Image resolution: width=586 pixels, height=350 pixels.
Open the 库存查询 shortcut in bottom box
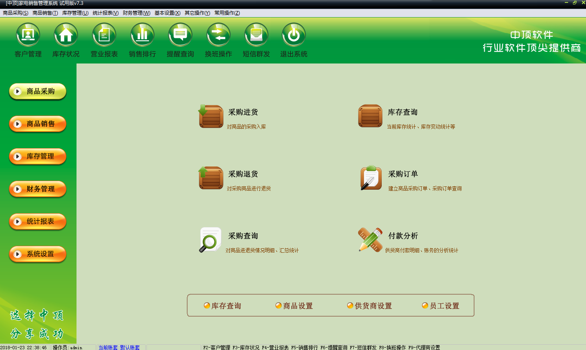pyautogui.click(x=223, y=306)
